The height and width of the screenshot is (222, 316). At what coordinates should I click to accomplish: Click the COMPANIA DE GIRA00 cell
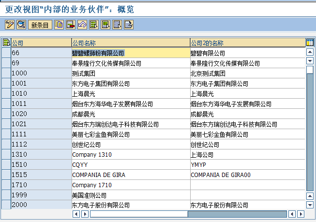click(x=248, y=175)
